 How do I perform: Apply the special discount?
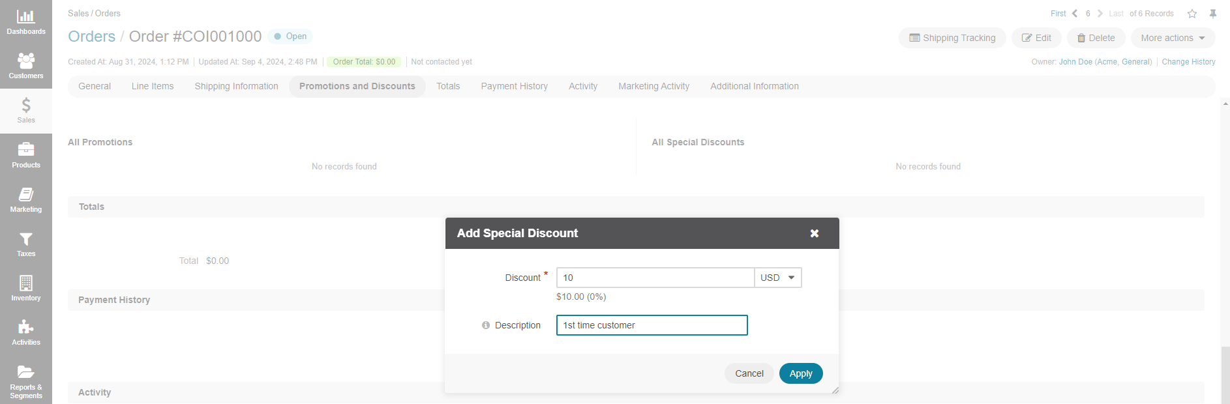[800, 373]
